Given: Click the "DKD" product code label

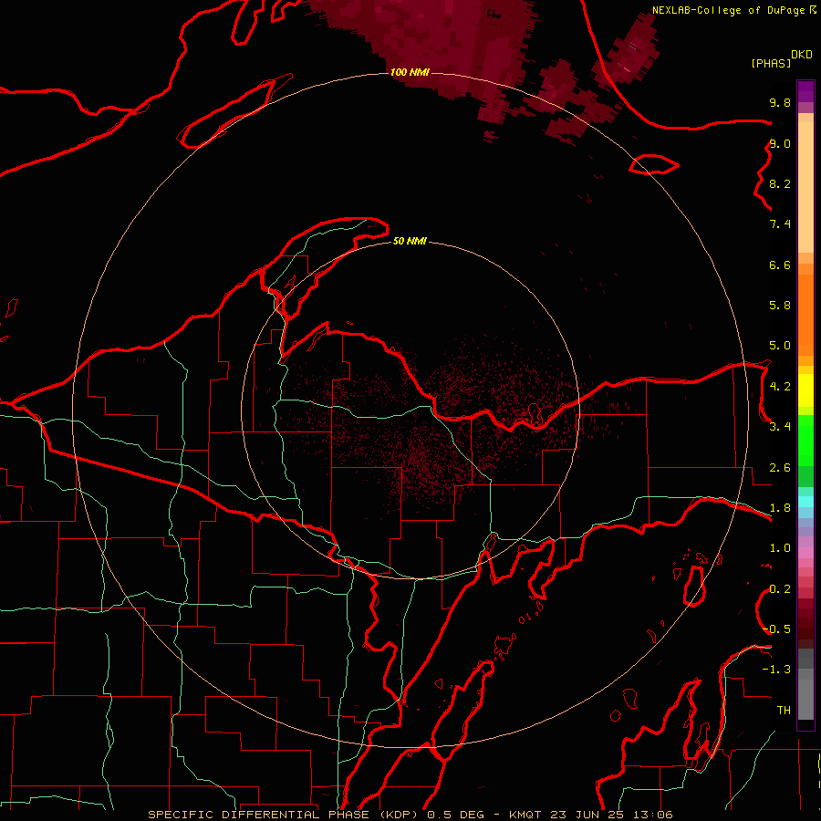Looking at the screenshot, I should pos(802,55).
